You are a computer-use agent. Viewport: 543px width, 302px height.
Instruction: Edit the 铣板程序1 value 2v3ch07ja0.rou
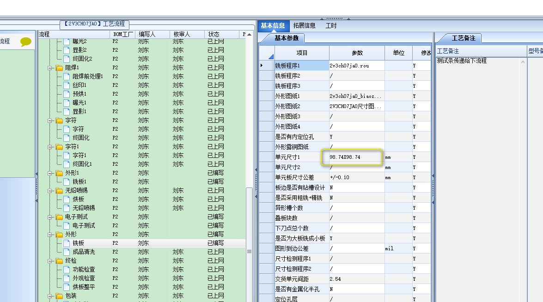click(x=357, y=66)
